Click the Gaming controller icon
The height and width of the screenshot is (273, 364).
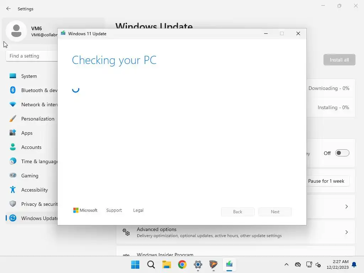13,175
